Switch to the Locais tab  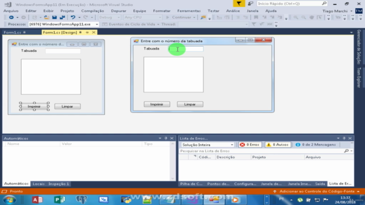tap(38, 184)
